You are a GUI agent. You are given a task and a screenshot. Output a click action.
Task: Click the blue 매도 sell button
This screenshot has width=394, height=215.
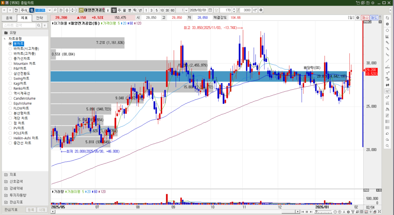(x=374, y=18)
